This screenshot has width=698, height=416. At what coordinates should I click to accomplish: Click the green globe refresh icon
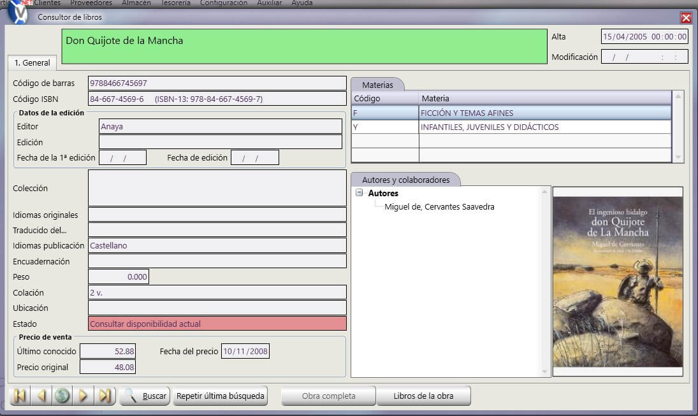pyautogui.click(x=62, y=396)
